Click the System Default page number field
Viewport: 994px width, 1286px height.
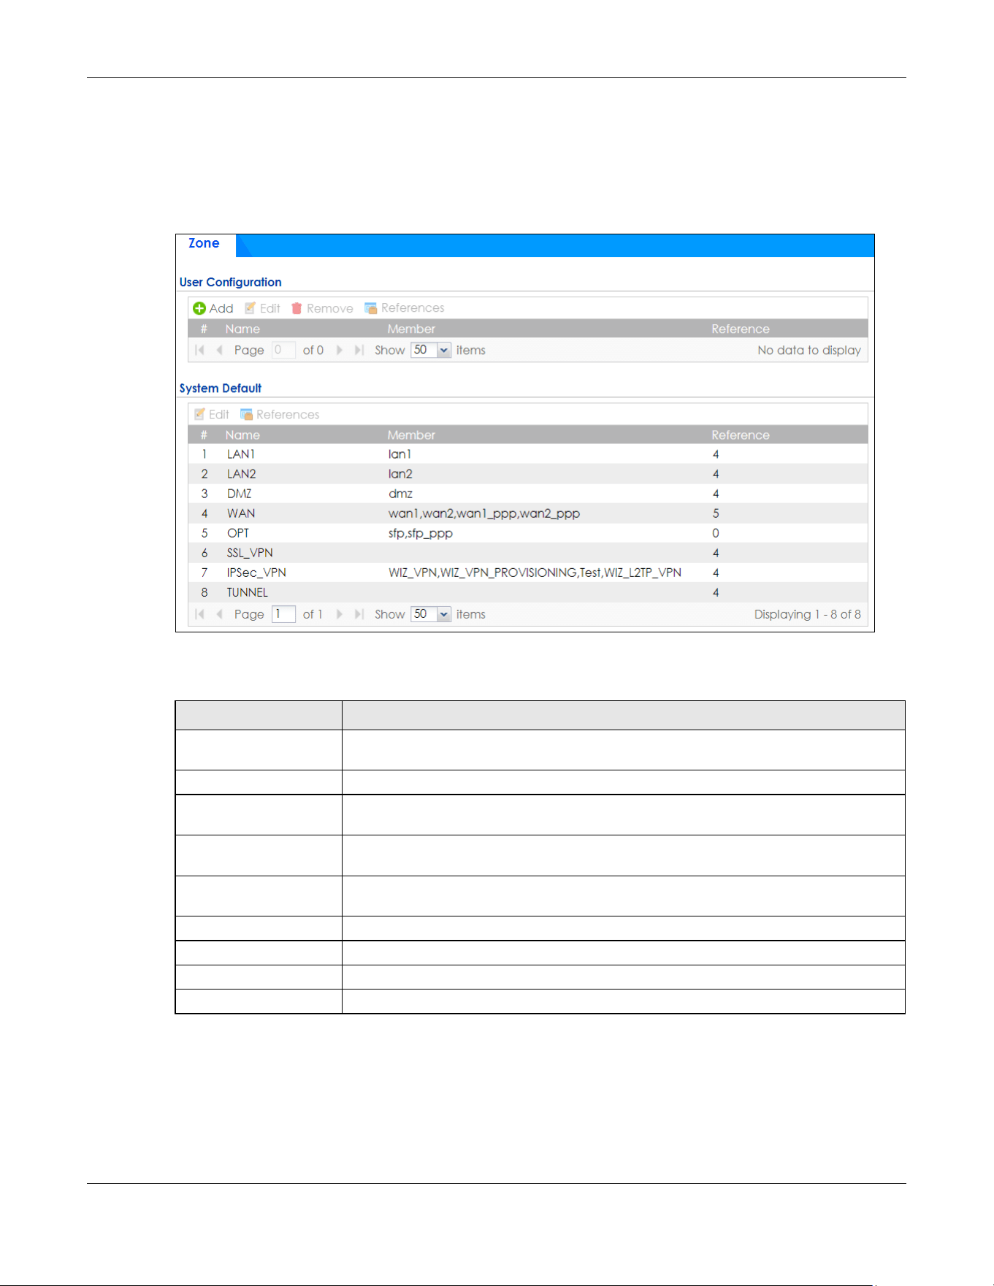click(283, 614)
